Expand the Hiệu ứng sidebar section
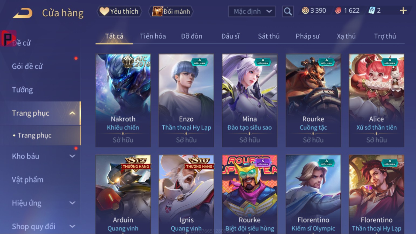This screenshot has height=234, width=416. (x=72, y=203)
